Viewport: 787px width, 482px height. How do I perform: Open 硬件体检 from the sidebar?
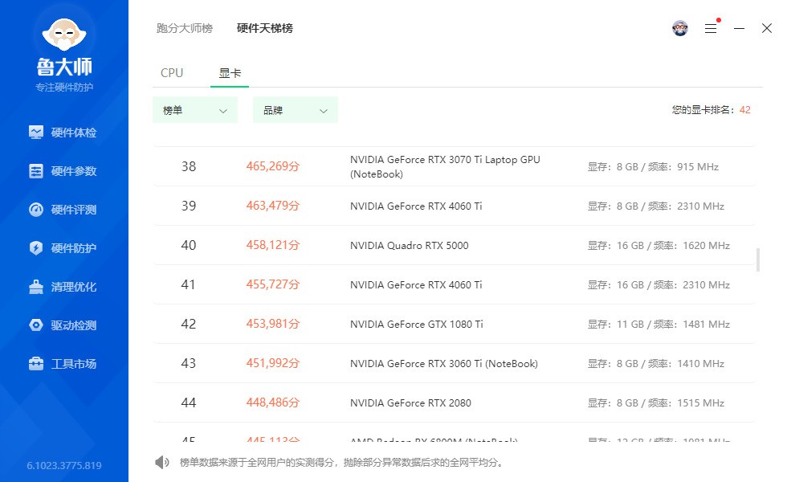coord(63,133)
